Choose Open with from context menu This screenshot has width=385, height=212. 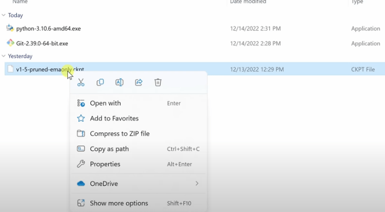tap(105, 103)
